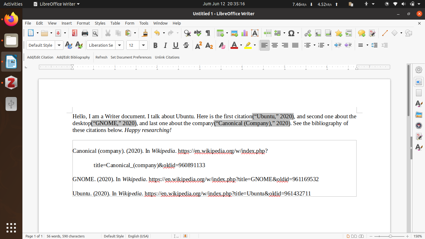Click the Activities button in top bar

pyautogui.click(x=13, y=4)
